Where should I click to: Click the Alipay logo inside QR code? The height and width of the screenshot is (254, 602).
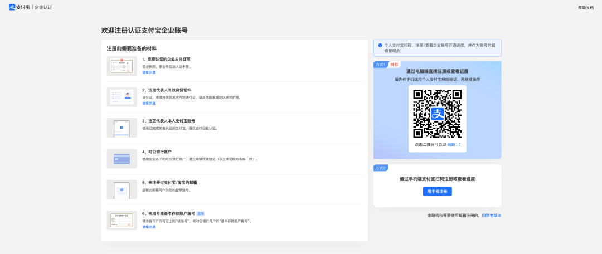438,114
